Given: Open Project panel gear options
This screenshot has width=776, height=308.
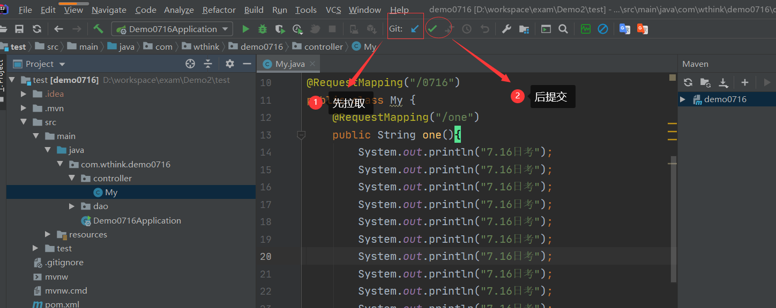Looking at the screenshot, I should (x=230, y=64).
